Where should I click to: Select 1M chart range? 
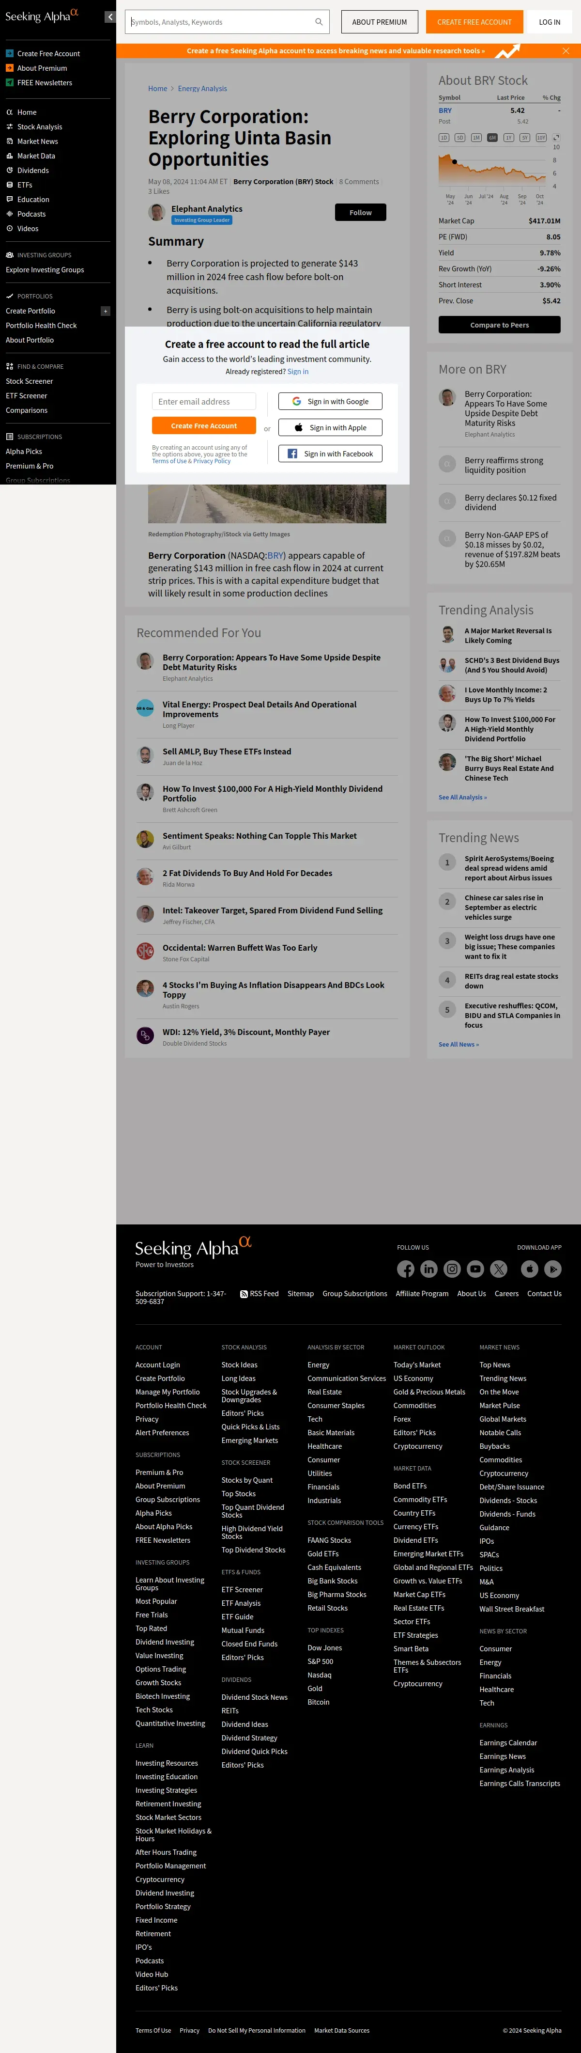point(476,137)
